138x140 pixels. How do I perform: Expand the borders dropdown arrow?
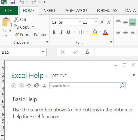[x=87, y=32]
